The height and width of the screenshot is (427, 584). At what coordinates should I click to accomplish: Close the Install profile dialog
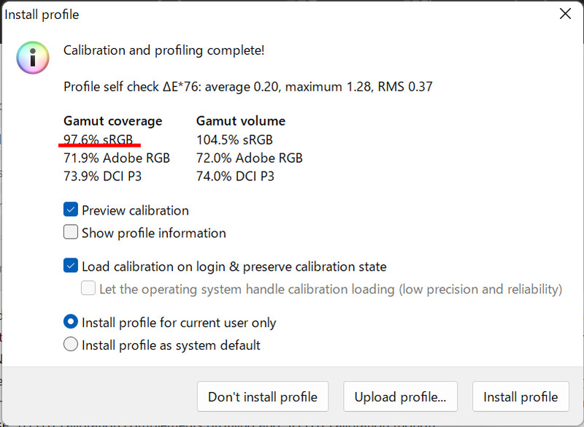pyautogui.click(x=566, y=13)
